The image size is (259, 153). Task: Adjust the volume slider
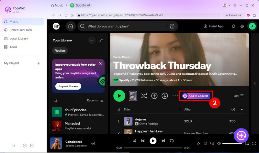[x=232, y=143]
